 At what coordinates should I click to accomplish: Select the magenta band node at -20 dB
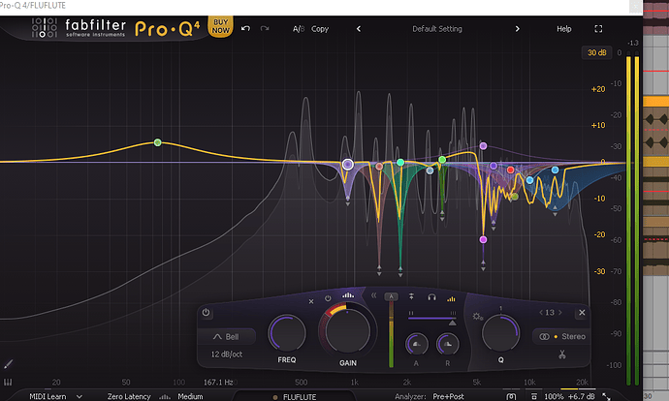(x=483, y=239)
